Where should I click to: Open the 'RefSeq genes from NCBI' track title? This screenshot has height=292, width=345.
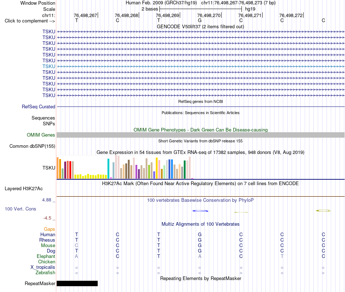click(x=200, y=101)
